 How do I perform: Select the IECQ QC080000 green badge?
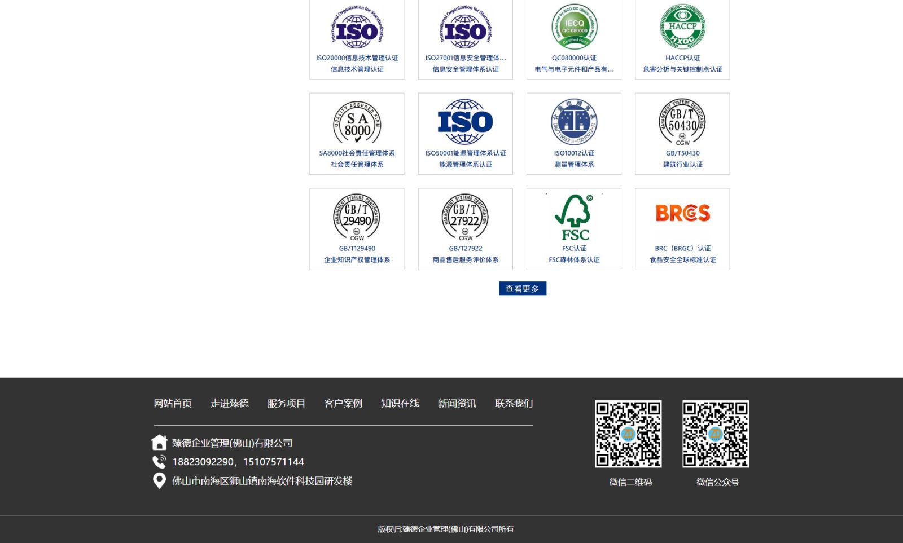click(574, 27)
